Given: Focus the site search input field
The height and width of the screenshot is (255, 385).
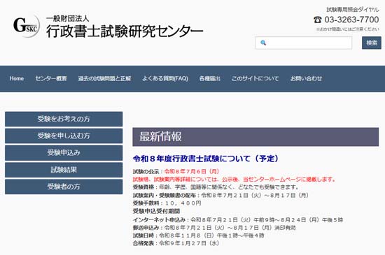Looking at the screenshot, I should (304, 43).
